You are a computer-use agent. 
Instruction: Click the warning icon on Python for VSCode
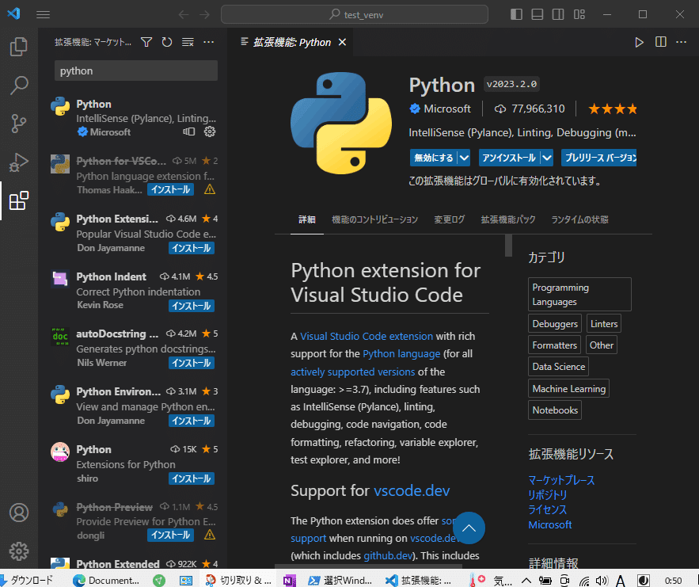tap(210, 189)
